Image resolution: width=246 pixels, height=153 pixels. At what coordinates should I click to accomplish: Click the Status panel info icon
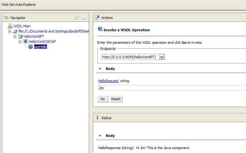(x=97, y=118)
